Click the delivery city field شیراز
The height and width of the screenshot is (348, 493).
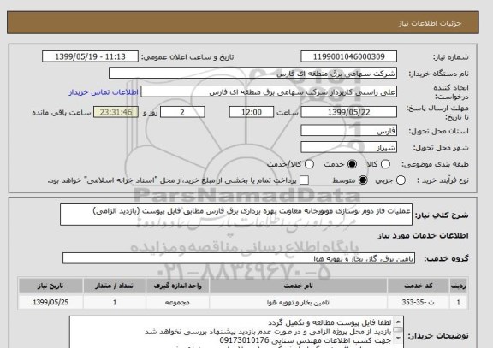tap(348, 147)
